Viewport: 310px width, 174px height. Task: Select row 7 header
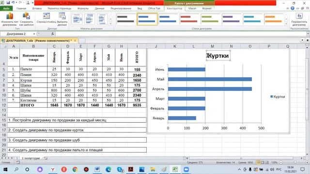coord(3,80)
